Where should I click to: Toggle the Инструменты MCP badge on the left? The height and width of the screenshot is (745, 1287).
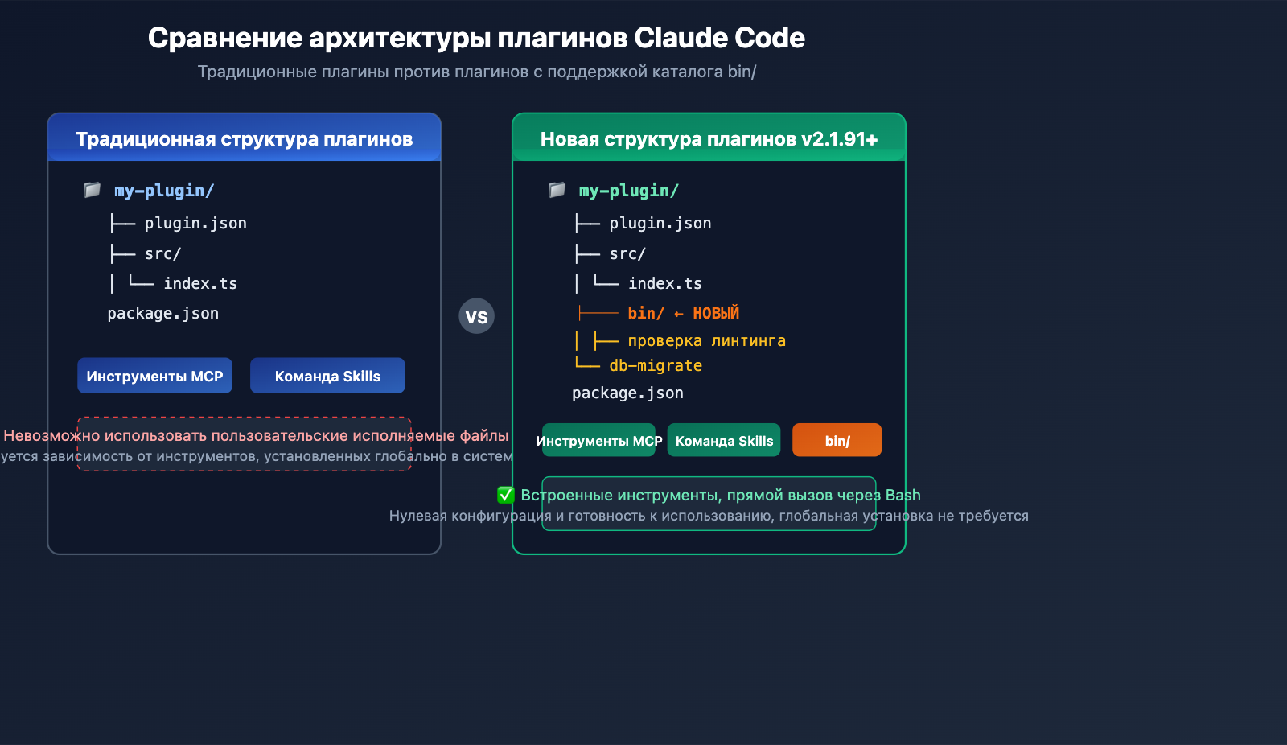[x=154, y=375]
